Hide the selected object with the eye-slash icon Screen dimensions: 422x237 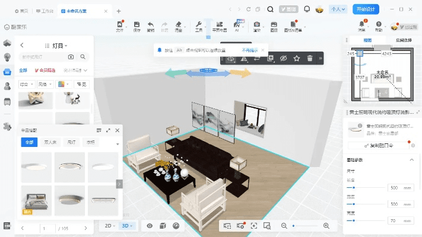pos(284,58)
